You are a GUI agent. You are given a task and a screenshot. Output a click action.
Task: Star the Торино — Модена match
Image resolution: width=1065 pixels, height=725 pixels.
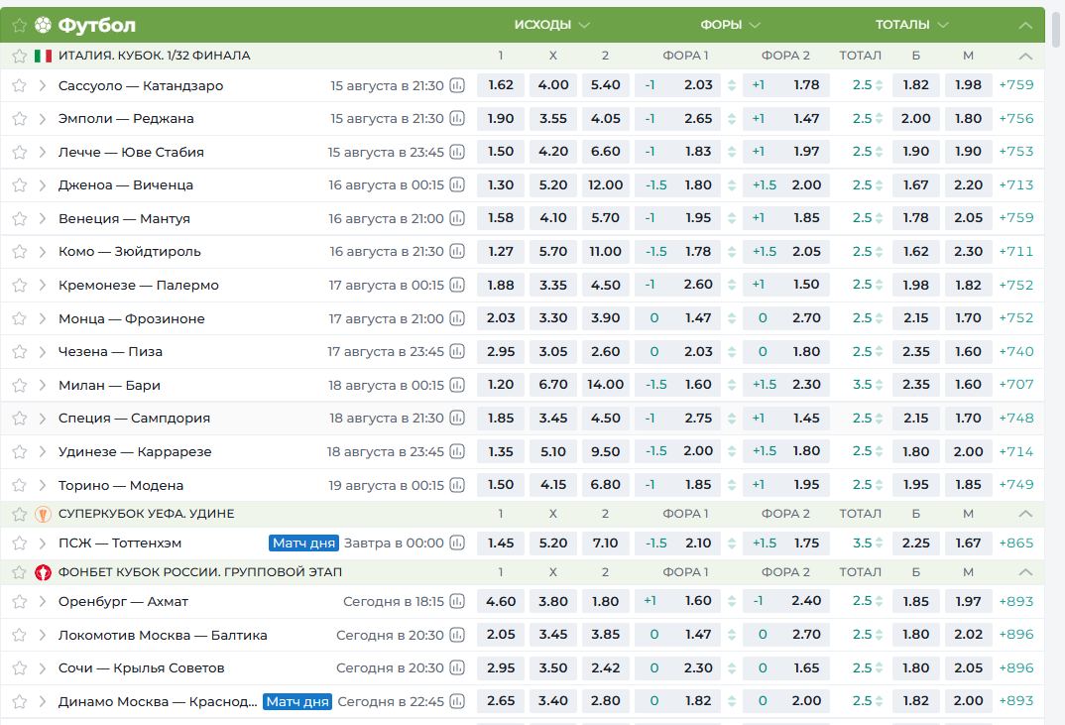coord(19,485)
